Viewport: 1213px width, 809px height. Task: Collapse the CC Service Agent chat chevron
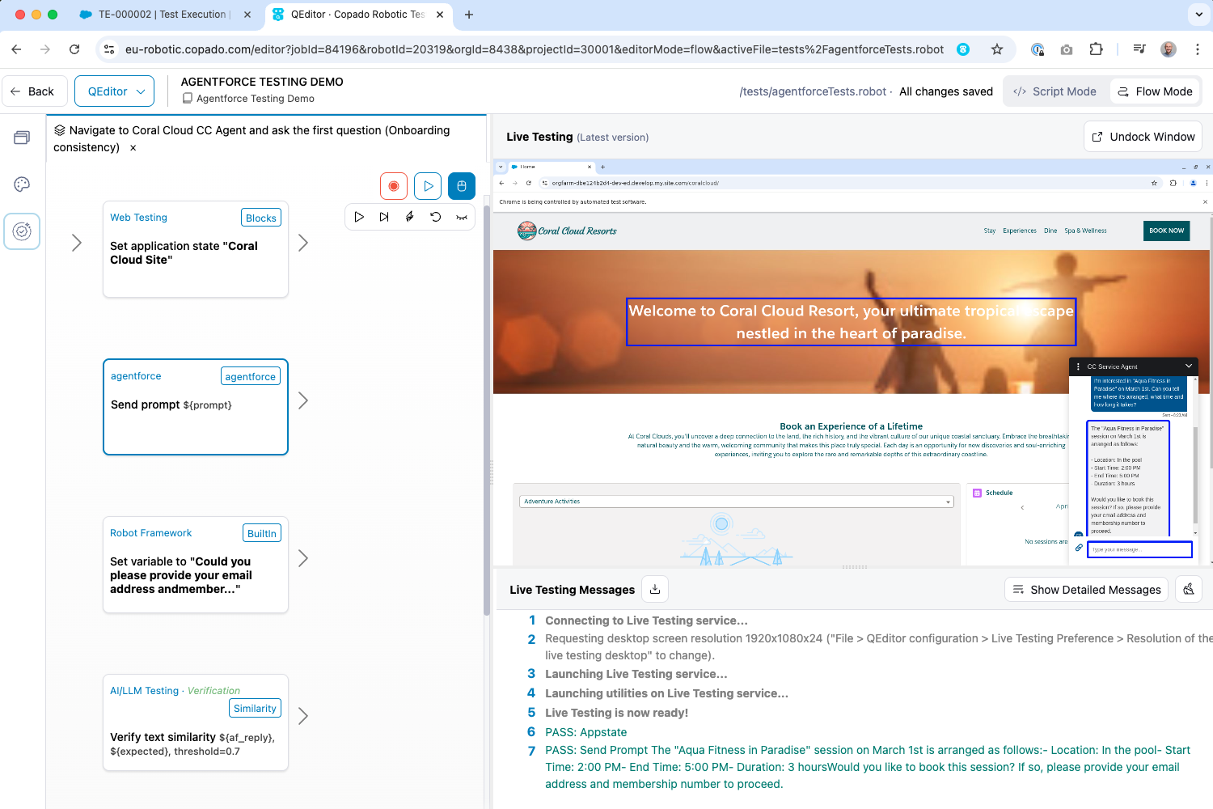click(x=1189, y=366)
